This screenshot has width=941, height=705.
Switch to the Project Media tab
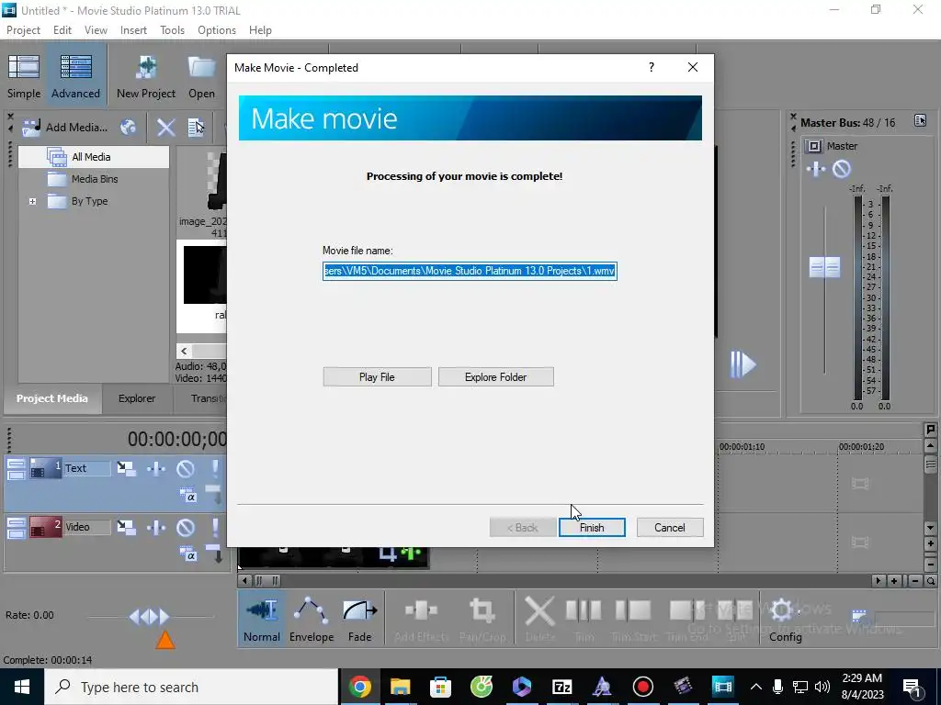coord(52,398)
